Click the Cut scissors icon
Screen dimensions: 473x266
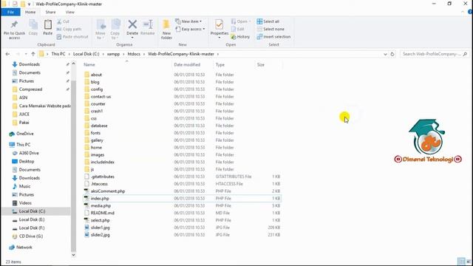click(x=59, y=21)
